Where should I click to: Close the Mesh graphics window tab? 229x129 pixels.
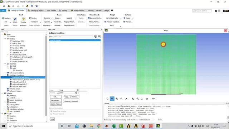[225, 30]
